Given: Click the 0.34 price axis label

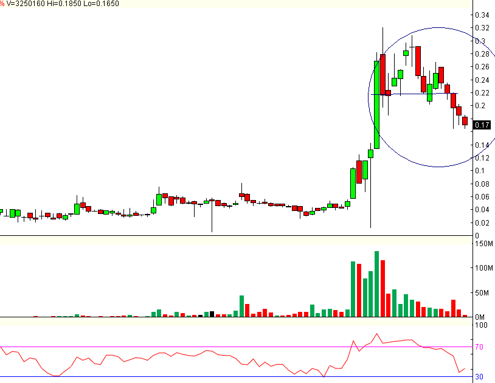Looking at the screenshot, I should pos(482,15).
